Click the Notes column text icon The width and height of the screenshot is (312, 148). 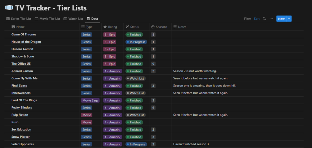tap(175, 27)
